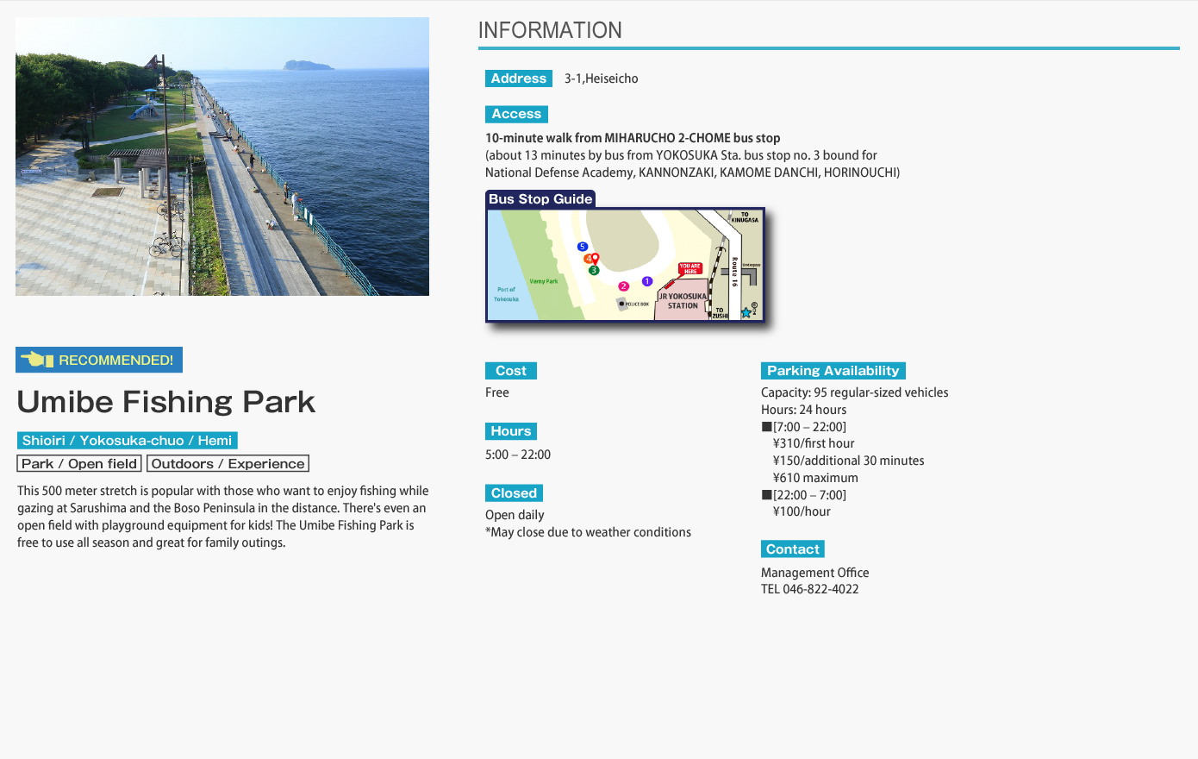Viewport: 1198px width, 759px height.
Task: Click the Outdoors / Experience category tag
Action: coord(228,464)
